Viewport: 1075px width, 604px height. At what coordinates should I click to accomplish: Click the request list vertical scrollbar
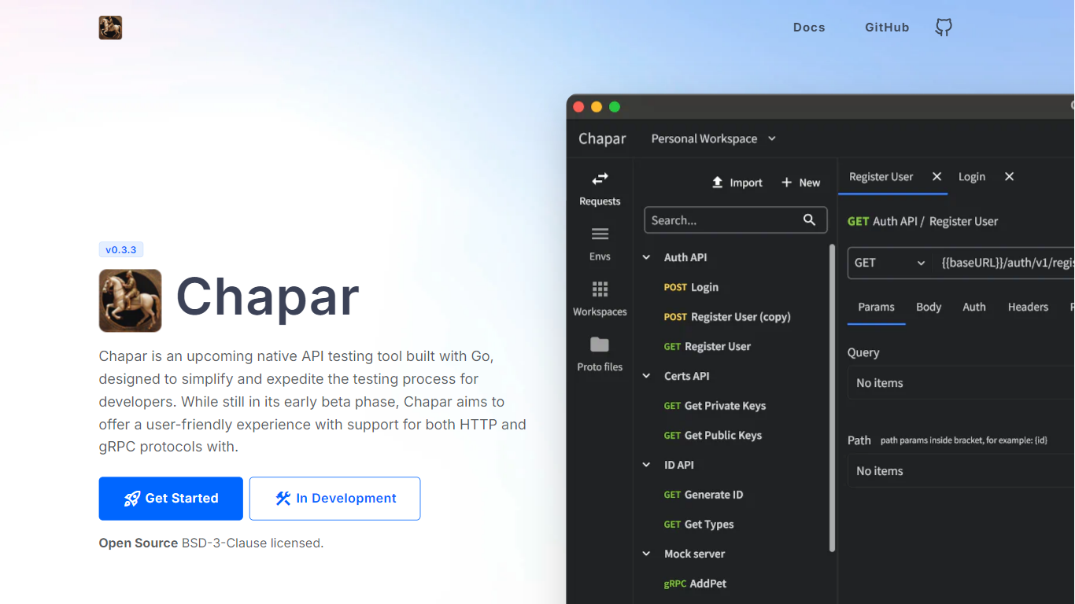point(833,397)
